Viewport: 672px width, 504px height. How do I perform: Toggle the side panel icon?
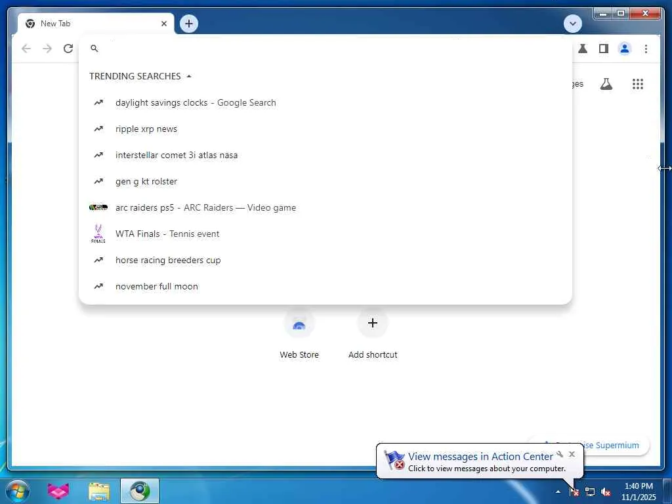(604, 49)
